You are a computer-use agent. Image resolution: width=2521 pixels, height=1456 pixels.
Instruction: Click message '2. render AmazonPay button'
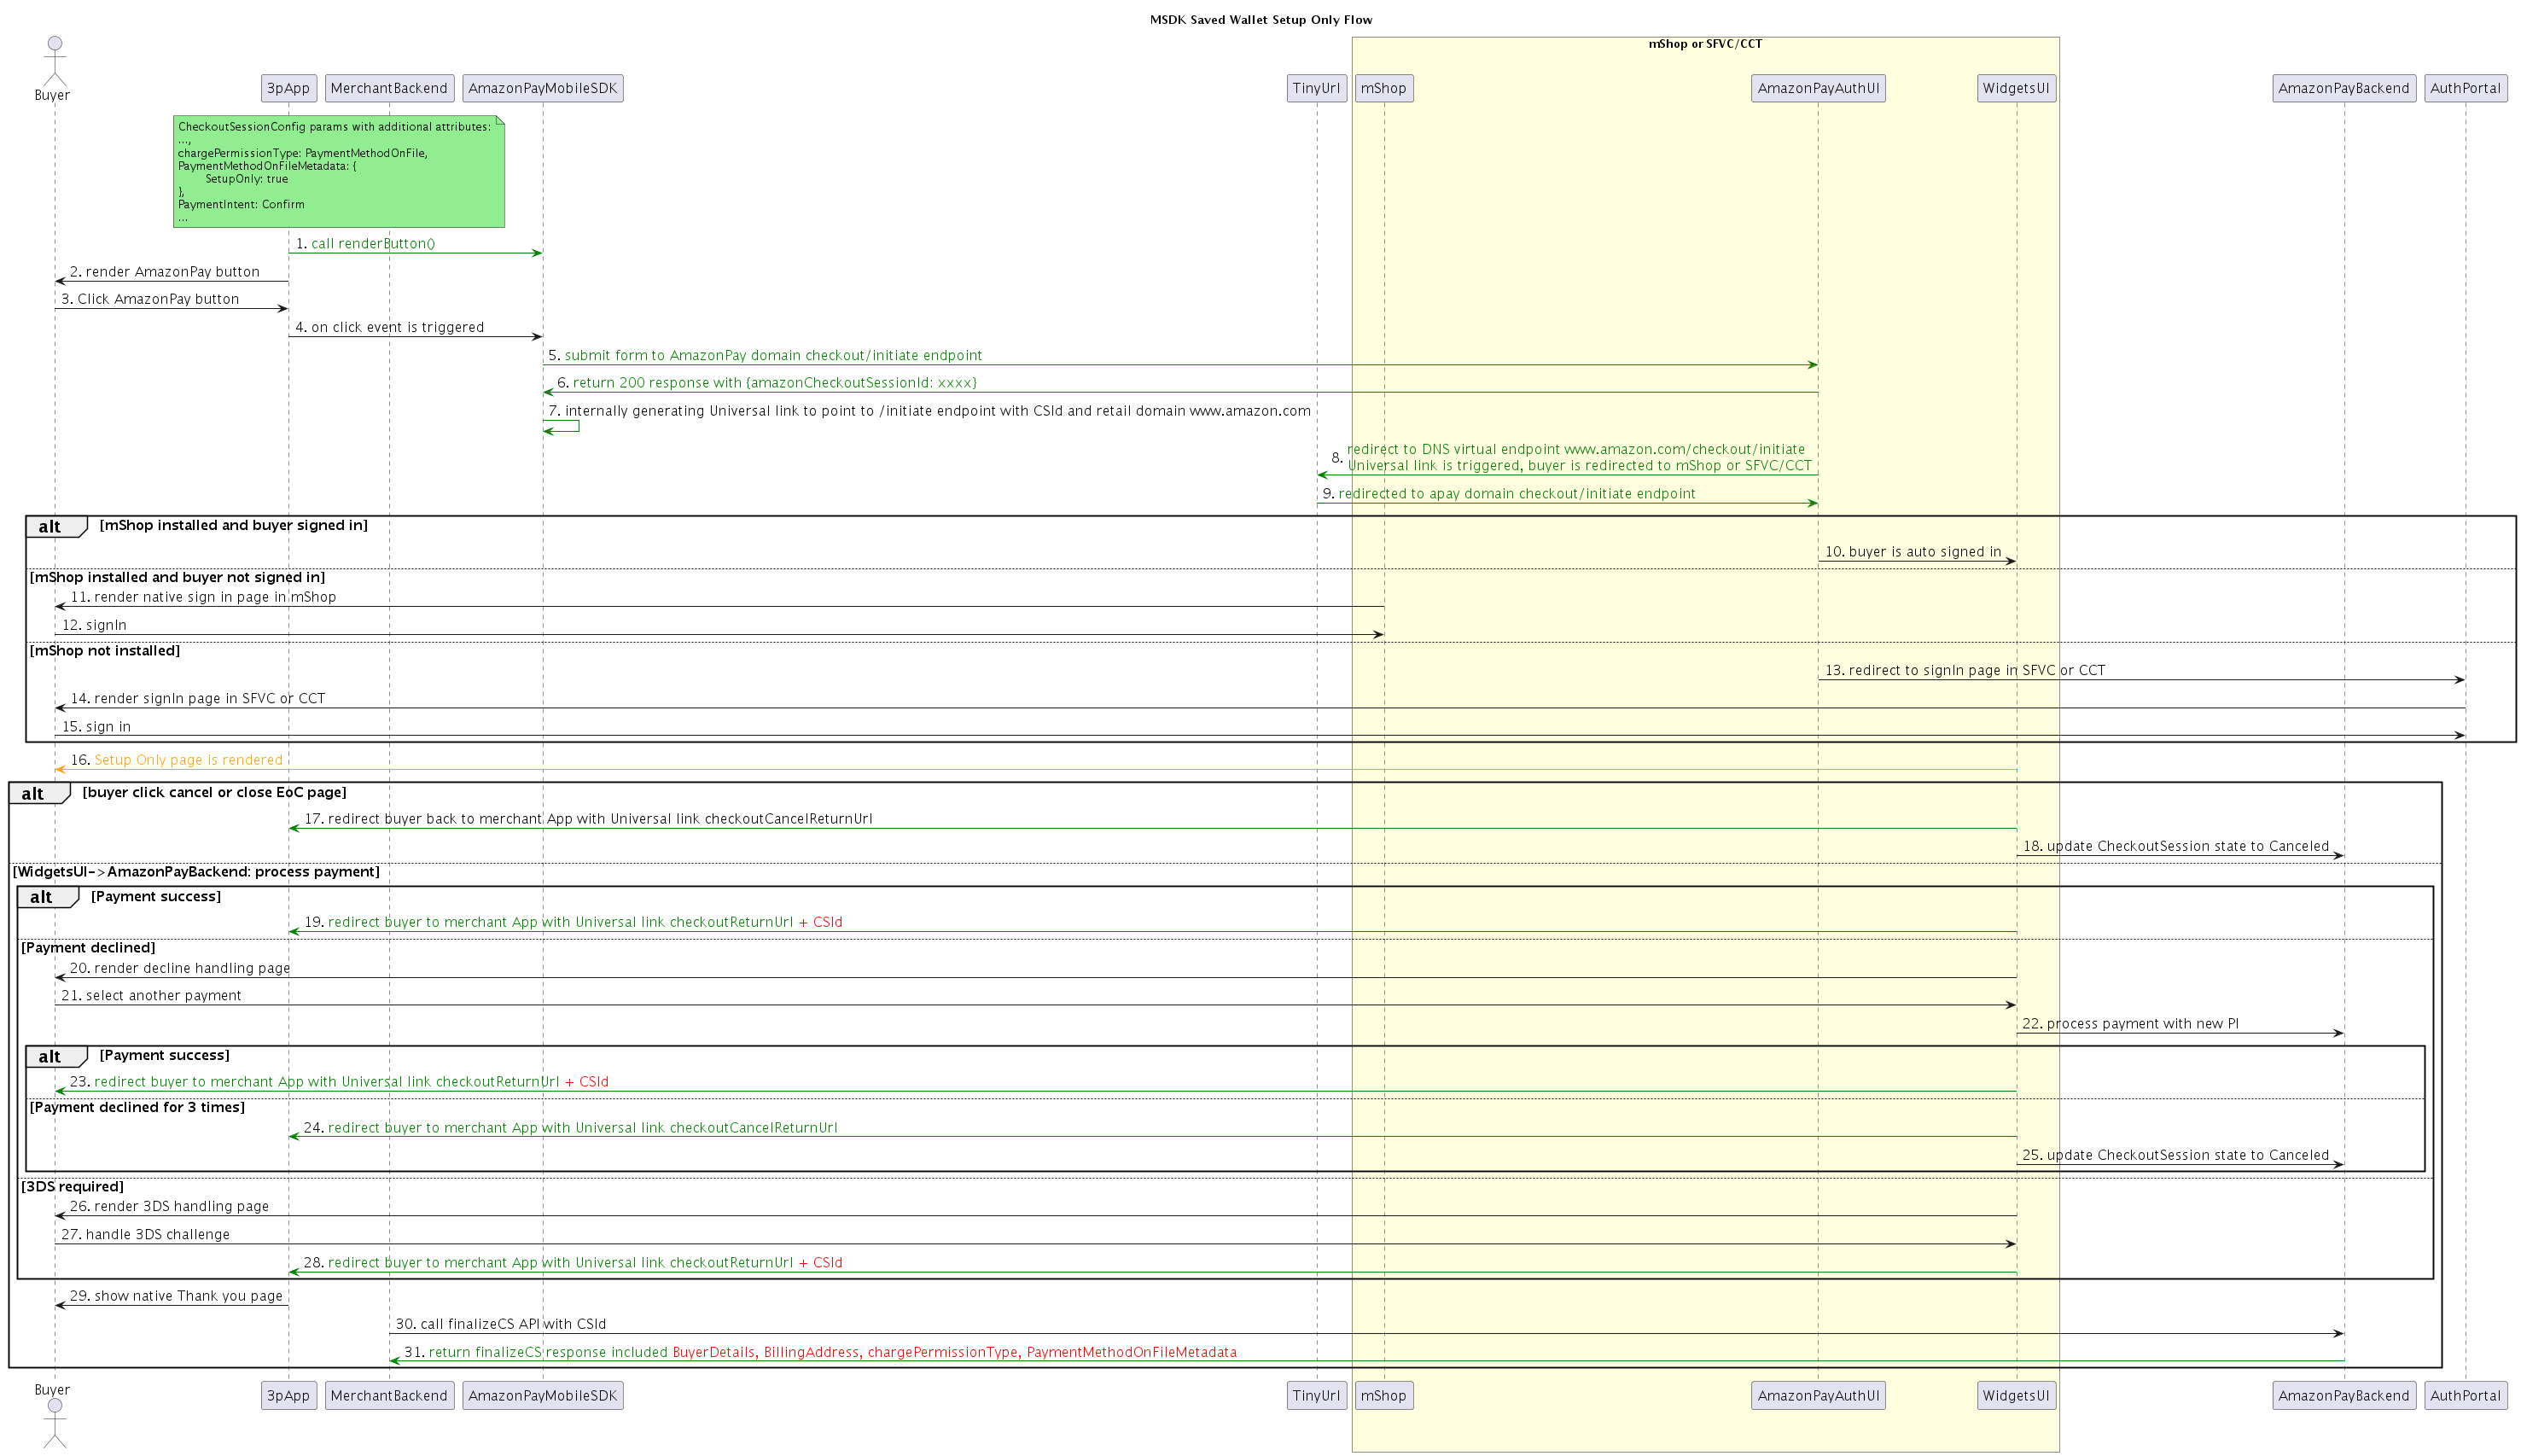tap(164, 272)
